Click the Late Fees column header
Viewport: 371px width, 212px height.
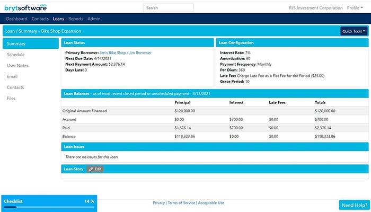pos(277,102)
